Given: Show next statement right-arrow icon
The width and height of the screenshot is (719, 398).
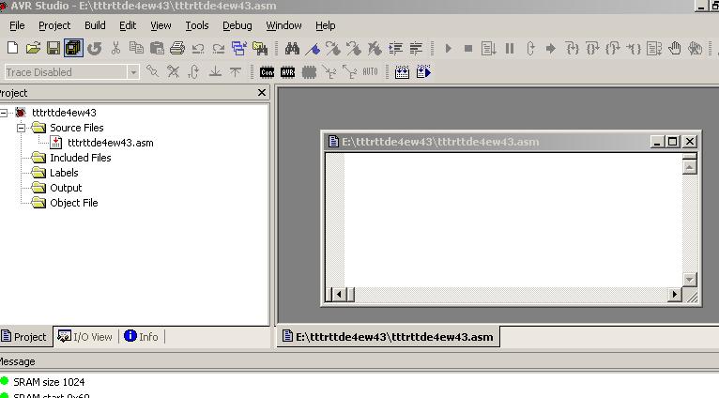Looking at the screenshot, I should pyautogui.click(x=551, y=48).
